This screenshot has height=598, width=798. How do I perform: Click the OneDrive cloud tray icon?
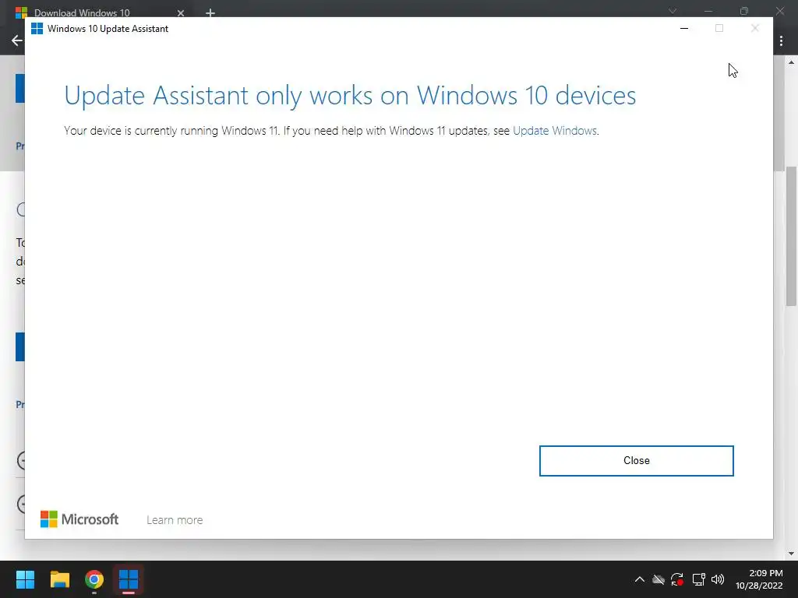click(x=659, y=579)
